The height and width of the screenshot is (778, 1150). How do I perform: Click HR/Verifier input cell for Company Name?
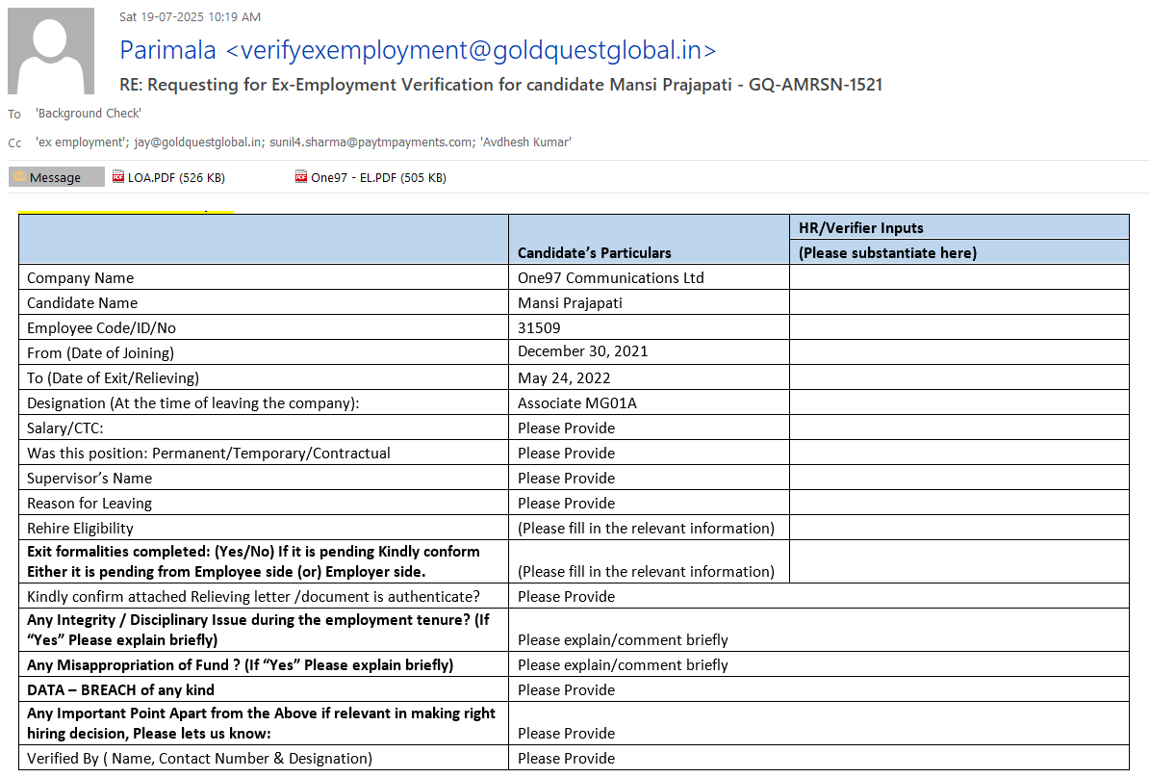(x=958, y=277)
